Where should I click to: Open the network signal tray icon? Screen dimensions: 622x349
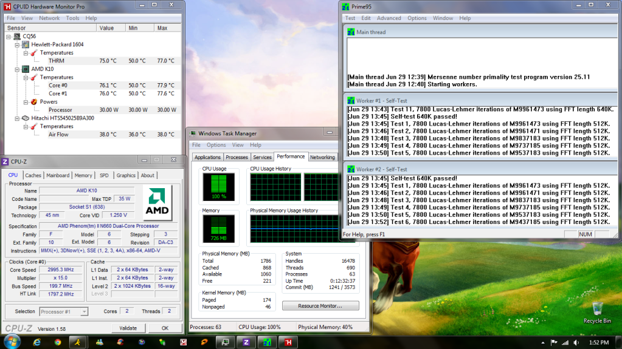click(x=565, y=343)
